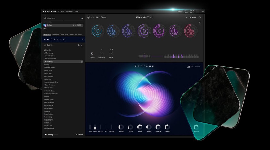Open the SHOP link
The width and height of the screenshot is (270, 150).
click(180, 11)
